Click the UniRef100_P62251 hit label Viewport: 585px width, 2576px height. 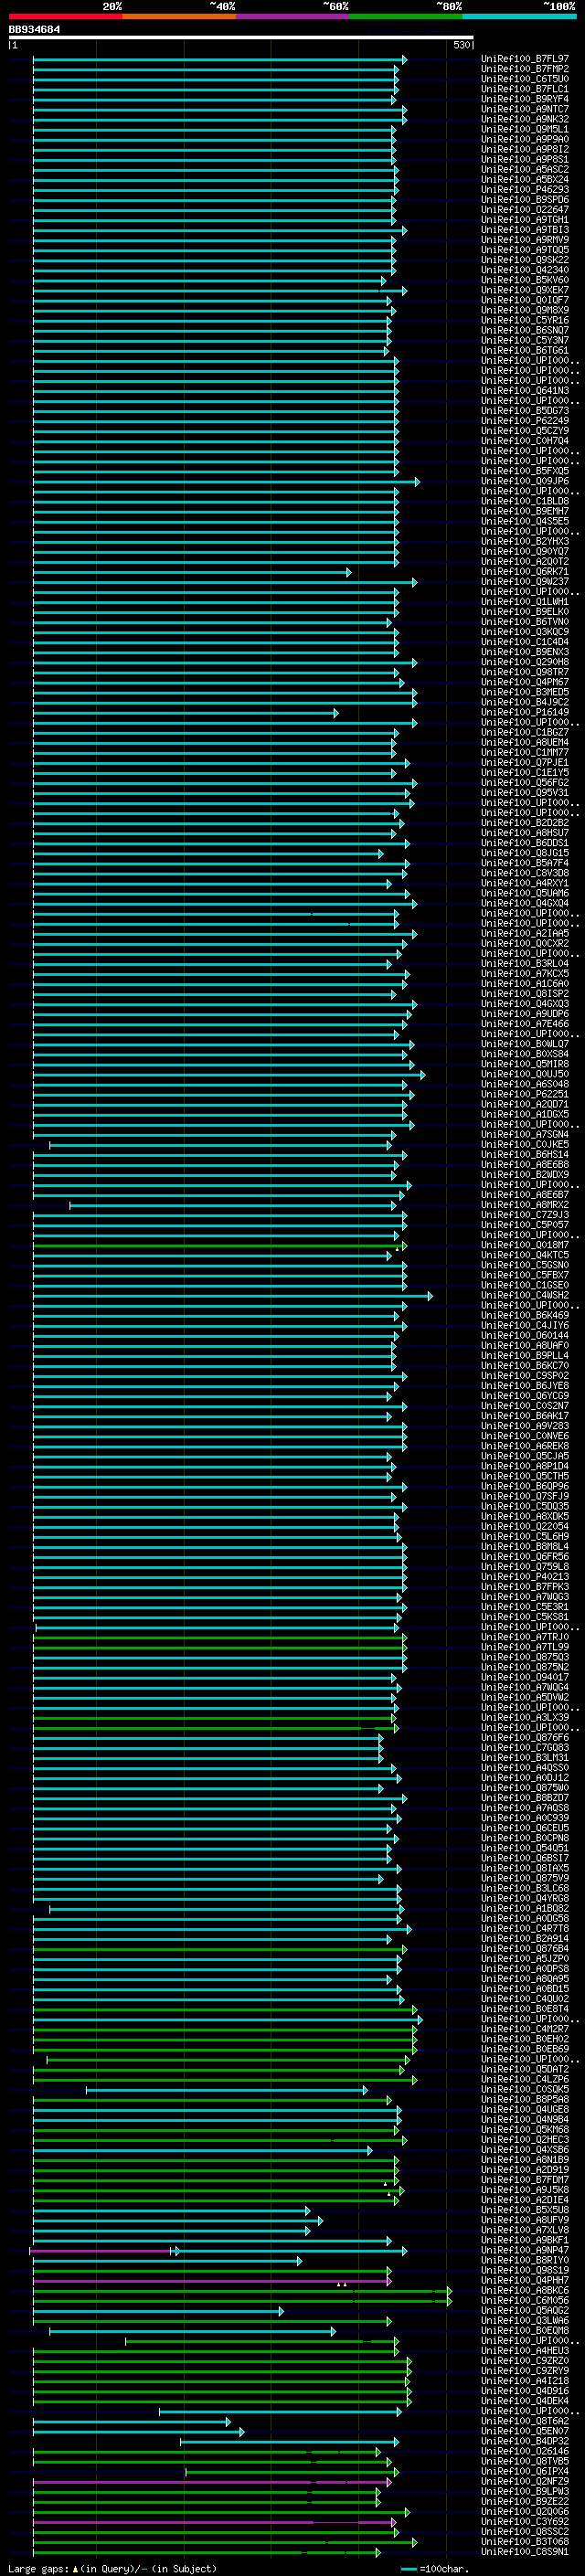coord(525,1094)
